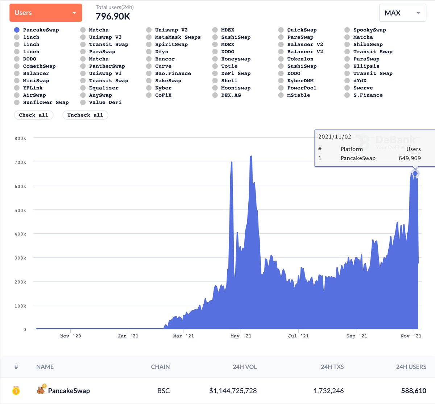Show AirSwap data on chart
Screen dimensions: 435x404
pos(30,95)
